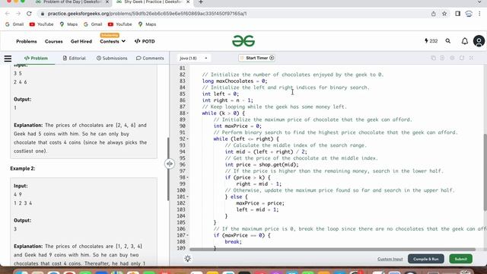Click the GeeksforGeeks logo
The height and width of the screenshot is (274, 487).
[x=243, y=41]
